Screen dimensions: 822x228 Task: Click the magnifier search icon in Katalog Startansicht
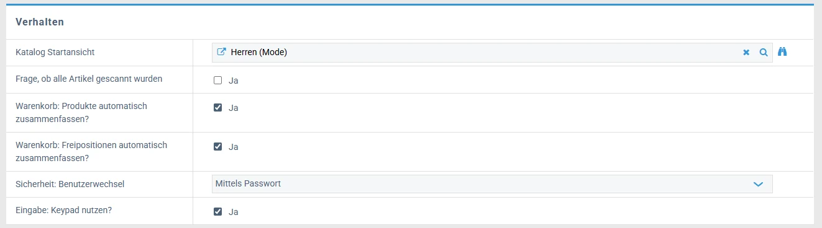[764, 53]
